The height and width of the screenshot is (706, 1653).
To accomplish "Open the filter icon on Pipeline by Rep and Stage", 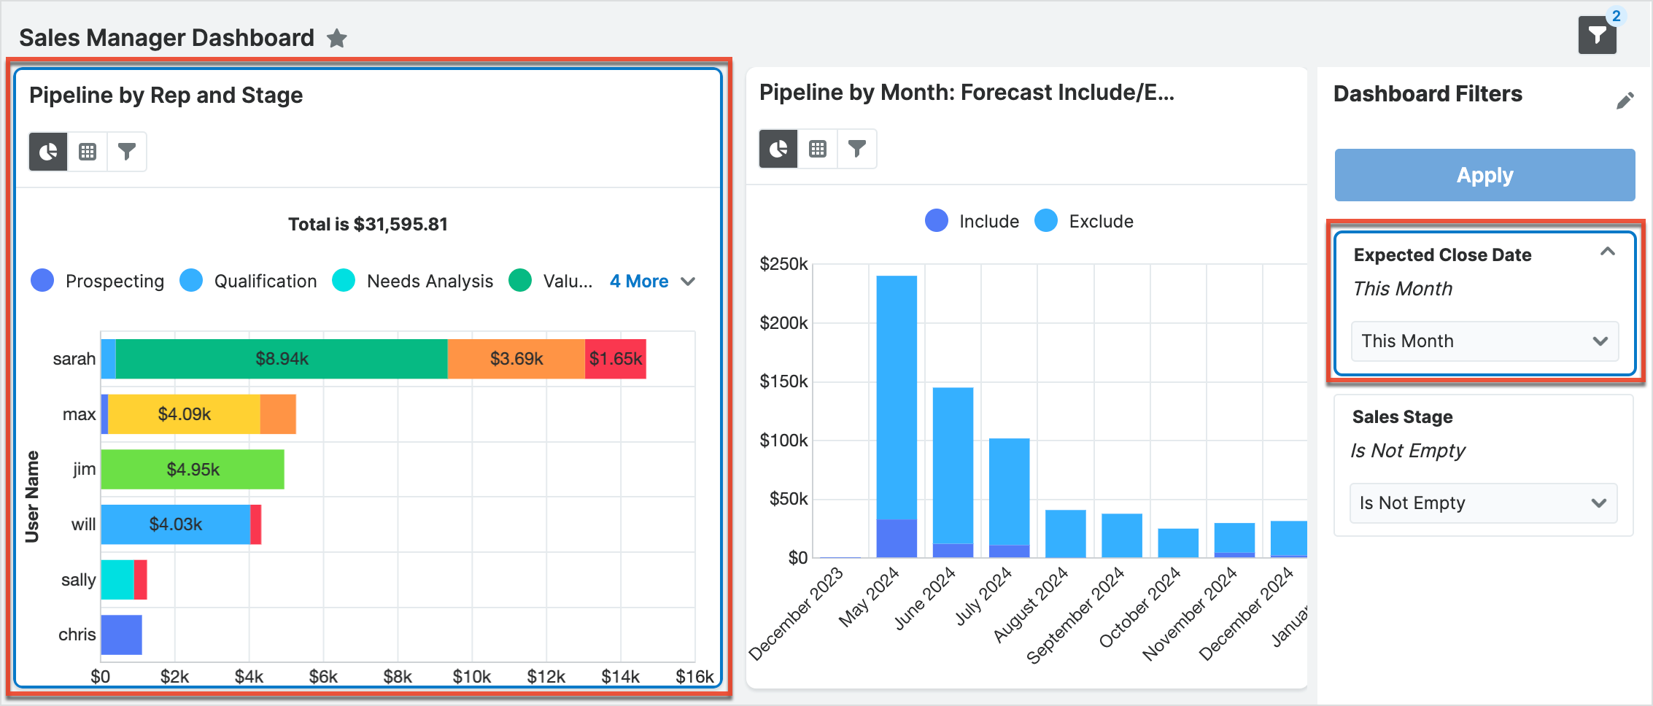I will 127,151.
